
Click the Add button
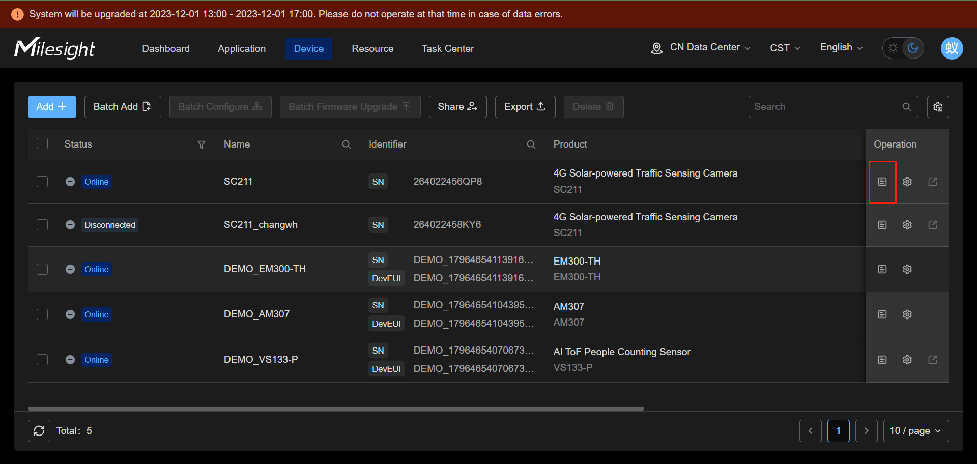(x=52, y=107)
